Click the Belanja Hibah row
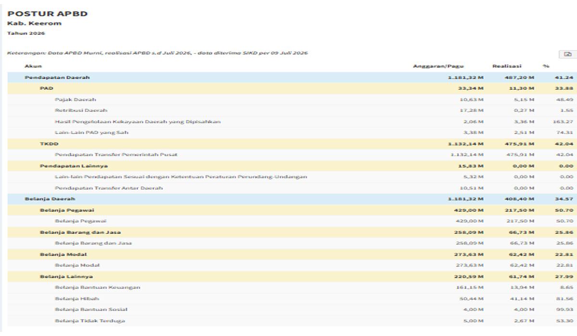577x336 pixels. pos(292,299)
